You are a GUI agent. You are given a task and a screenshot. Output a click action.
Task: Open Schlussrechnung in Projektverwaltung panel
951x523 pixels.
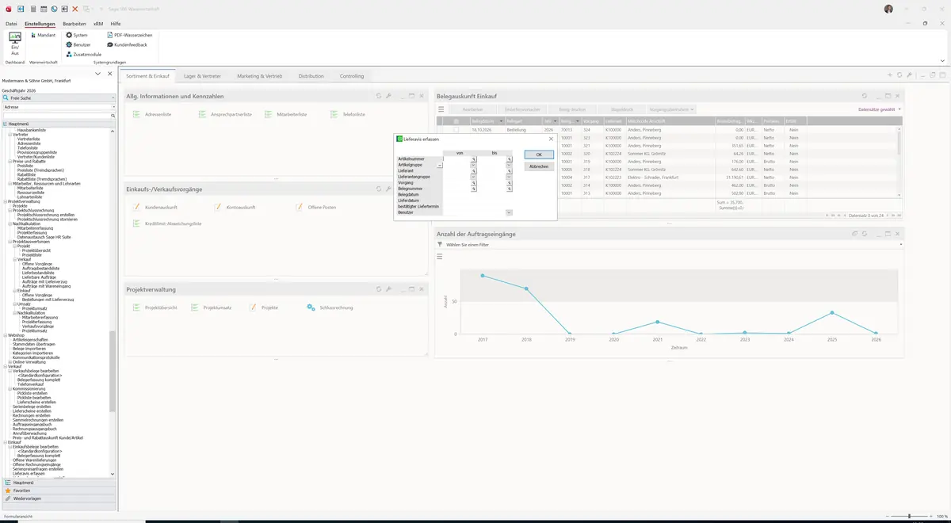click(330, 307)
